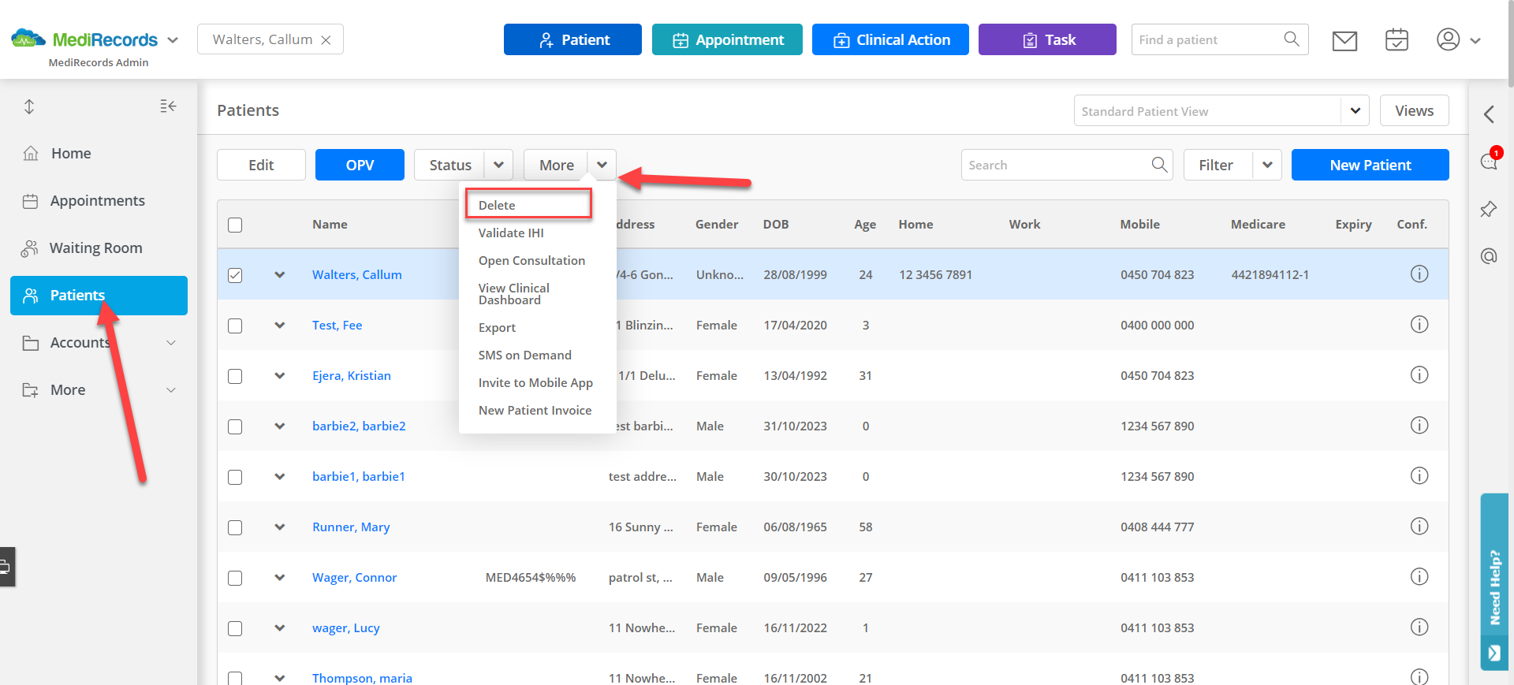Click the info icon for barbie2, barbie2
Viewport: 1514px width, 685px height.
click(1419, 425)
